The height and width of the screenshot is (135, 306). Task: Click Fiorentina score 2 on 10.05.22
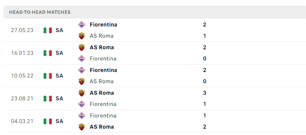(x=205, y=70)
